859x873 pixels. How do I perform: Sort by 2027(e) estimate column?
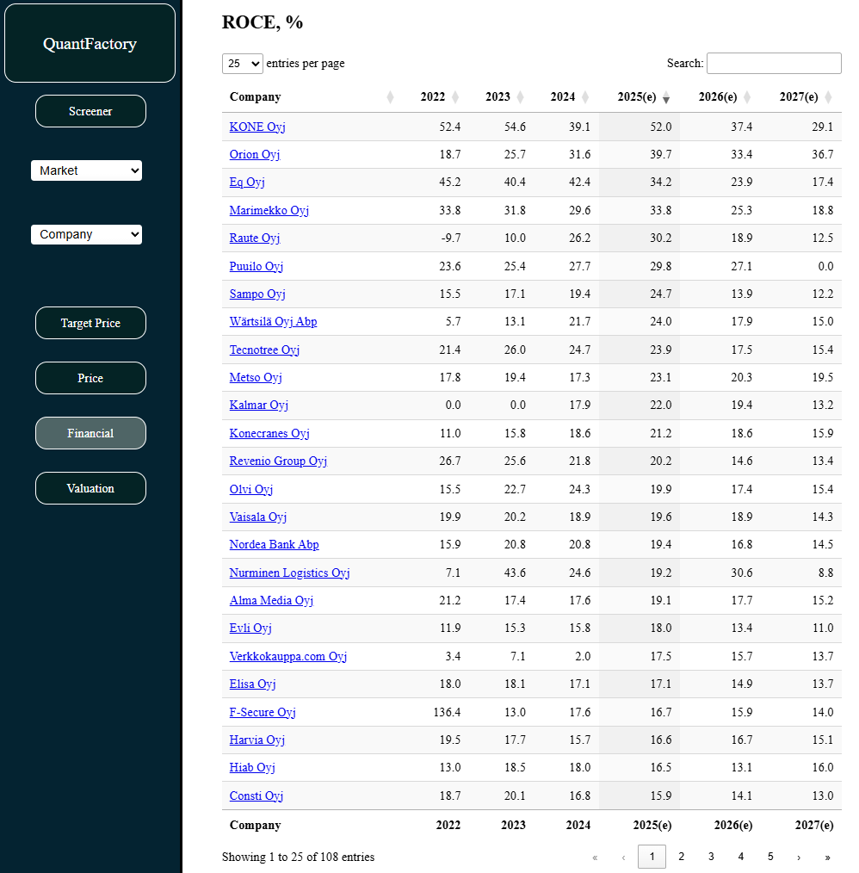[828, 97]
